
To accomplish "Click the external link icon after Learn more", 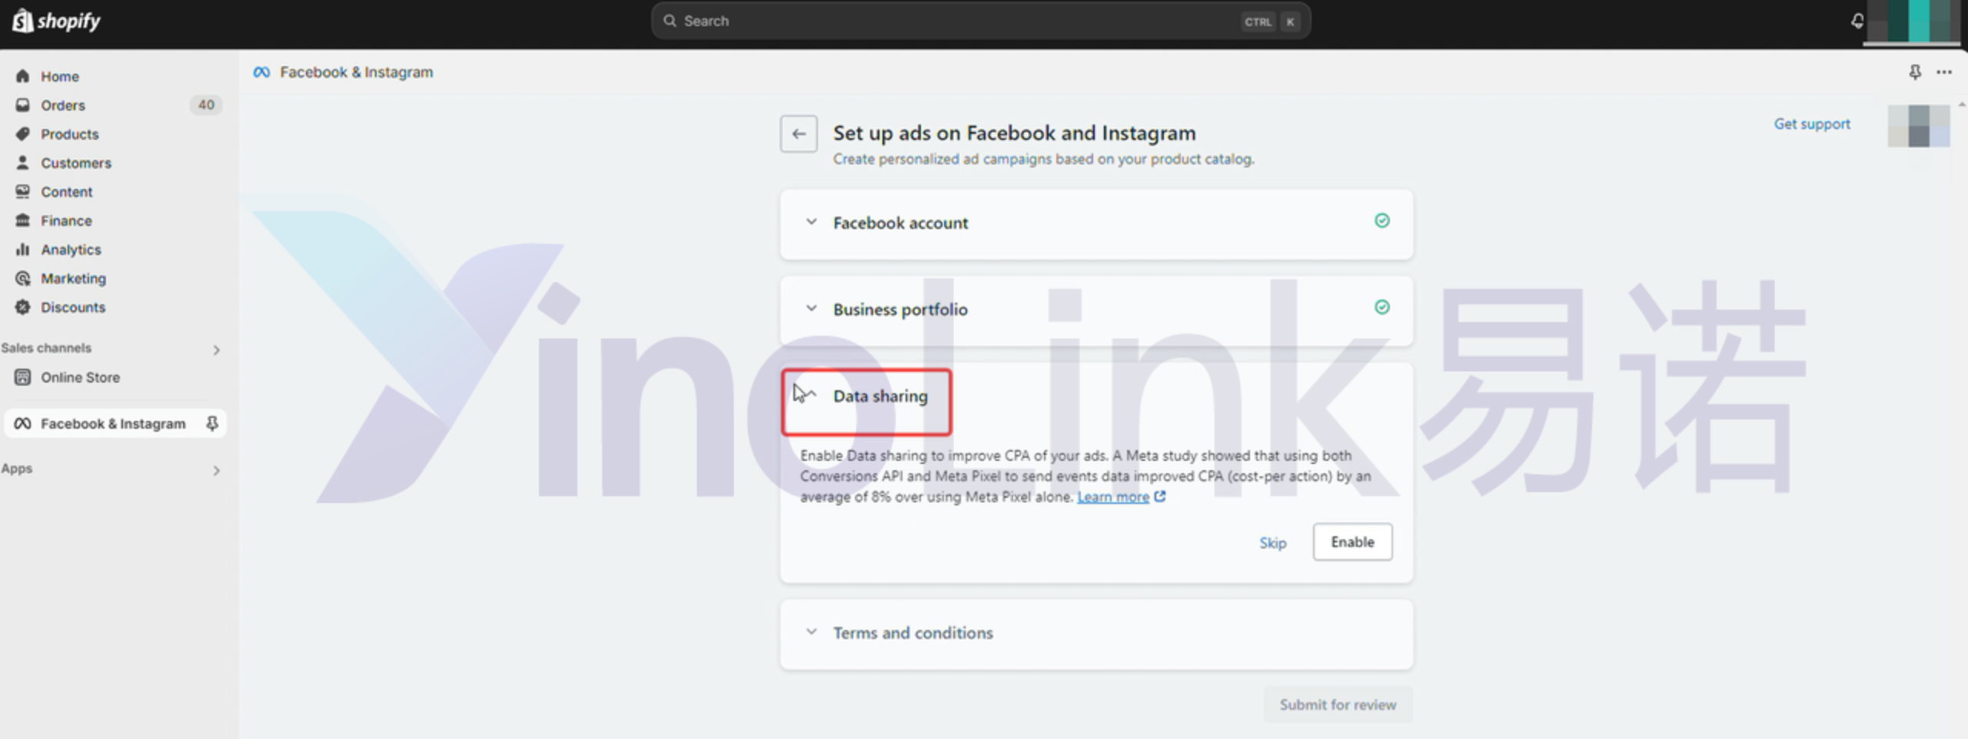I will pyautogui.click(x=1160, y=496).
